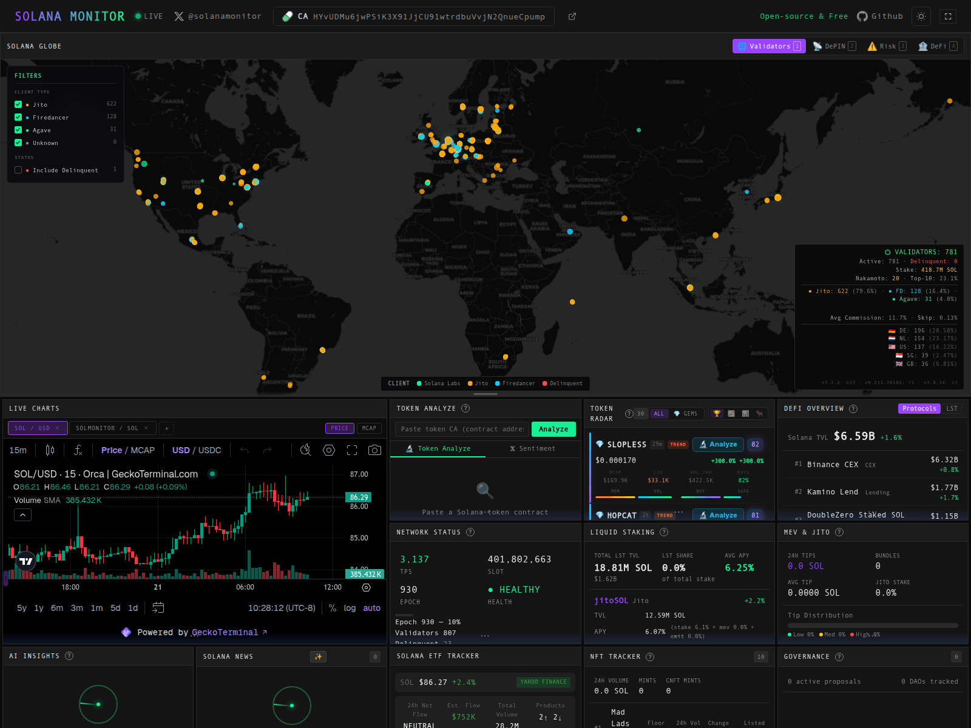Copy the contract address in the header
Image resolution: width=971 pixels, height=728 pixels.
click(x=413, y=16)
